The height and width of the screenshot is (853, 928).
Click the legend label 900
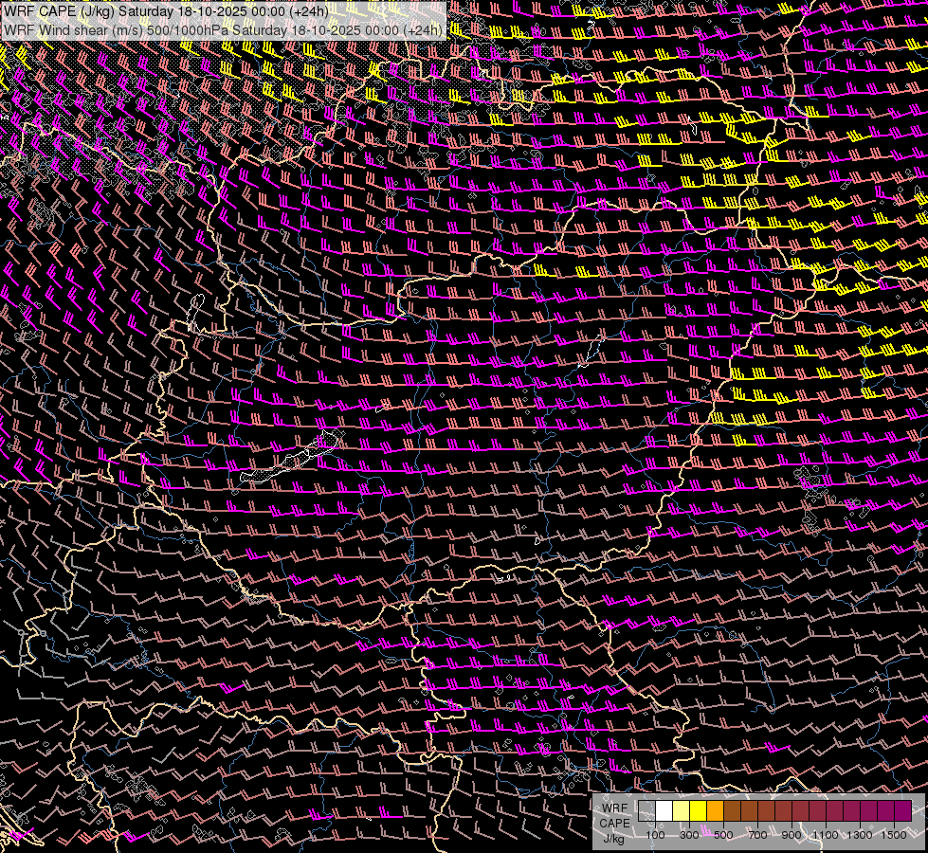792,835
